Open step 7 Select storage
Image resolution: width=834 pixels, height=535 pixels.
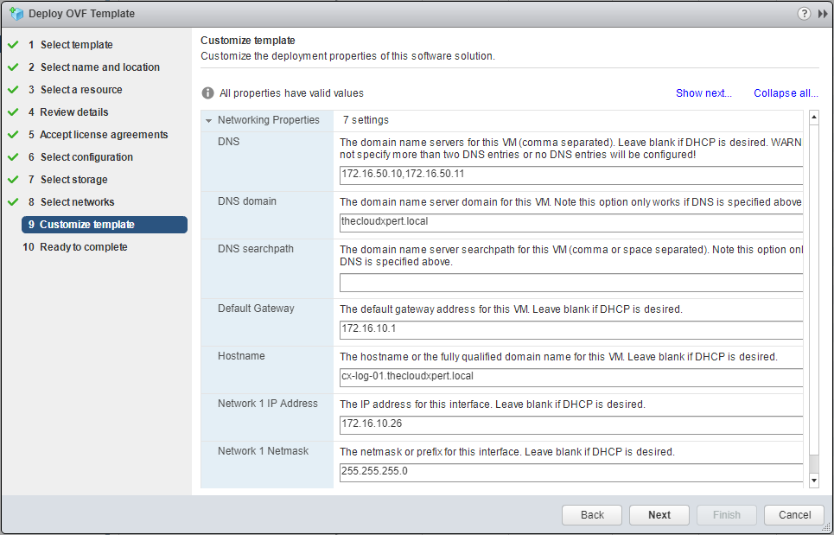click(x=73, y=180)
